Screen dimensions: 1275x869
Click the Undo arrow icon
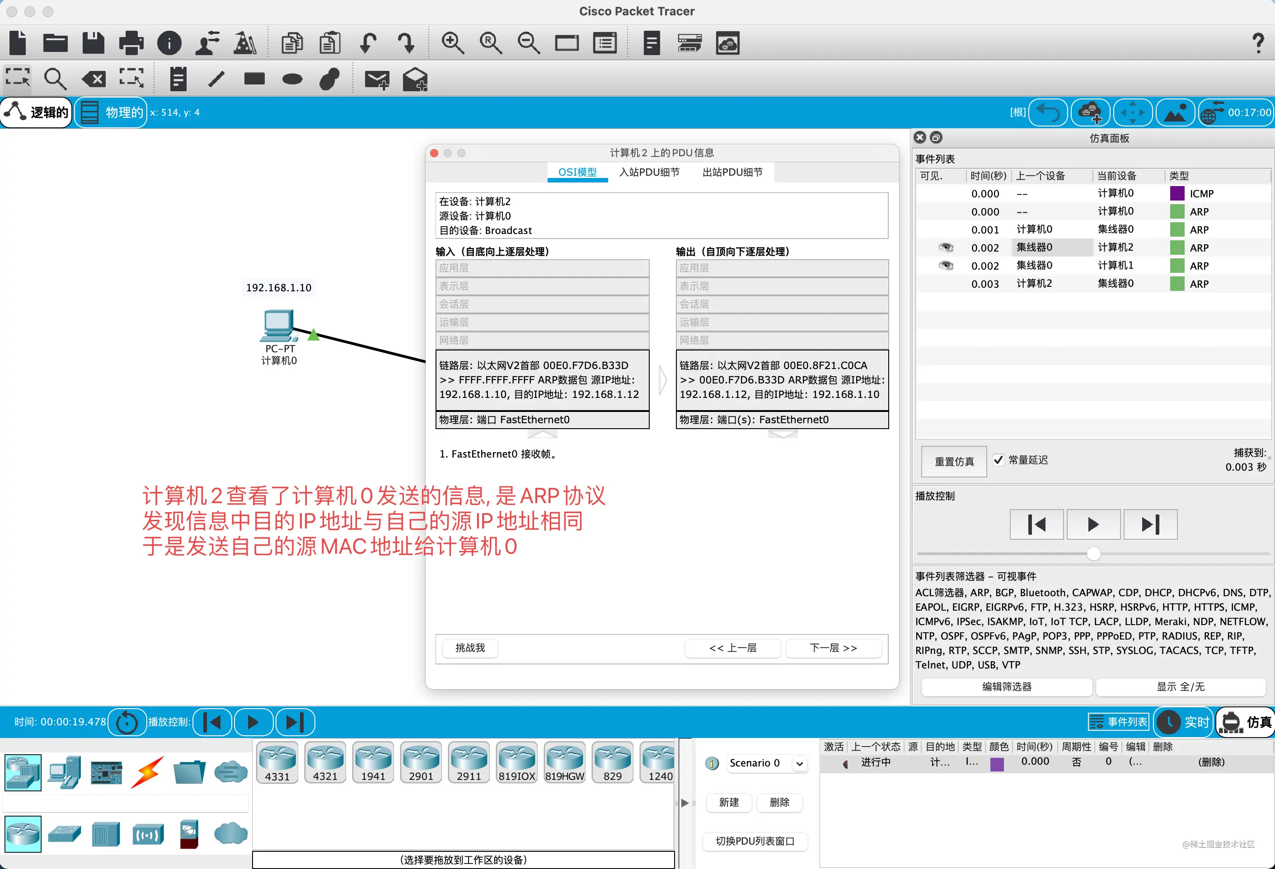click(368, 43)
